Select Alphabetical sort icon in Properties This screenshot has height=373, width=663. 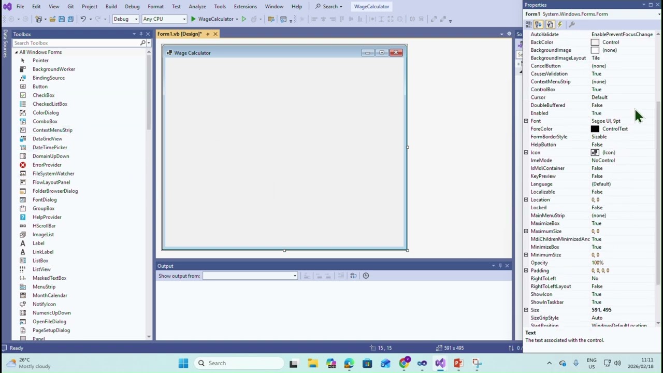pos(539,24)
